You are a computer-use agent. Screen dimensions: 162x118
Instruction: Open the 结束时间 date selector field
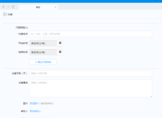pyautogui.click(x=43, y=52)
